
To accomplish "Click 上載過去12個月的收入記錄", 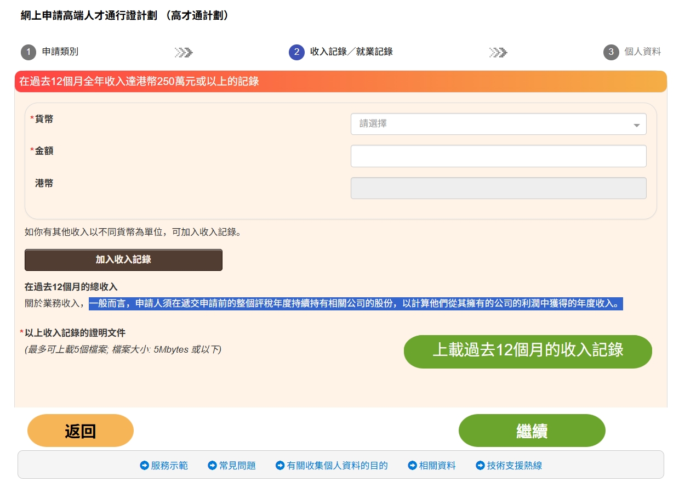I will coord(527,352).
